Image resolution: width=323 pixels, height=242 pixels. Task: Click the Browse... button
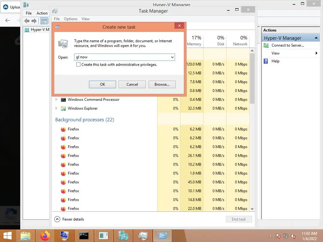(x=162, y=84)
